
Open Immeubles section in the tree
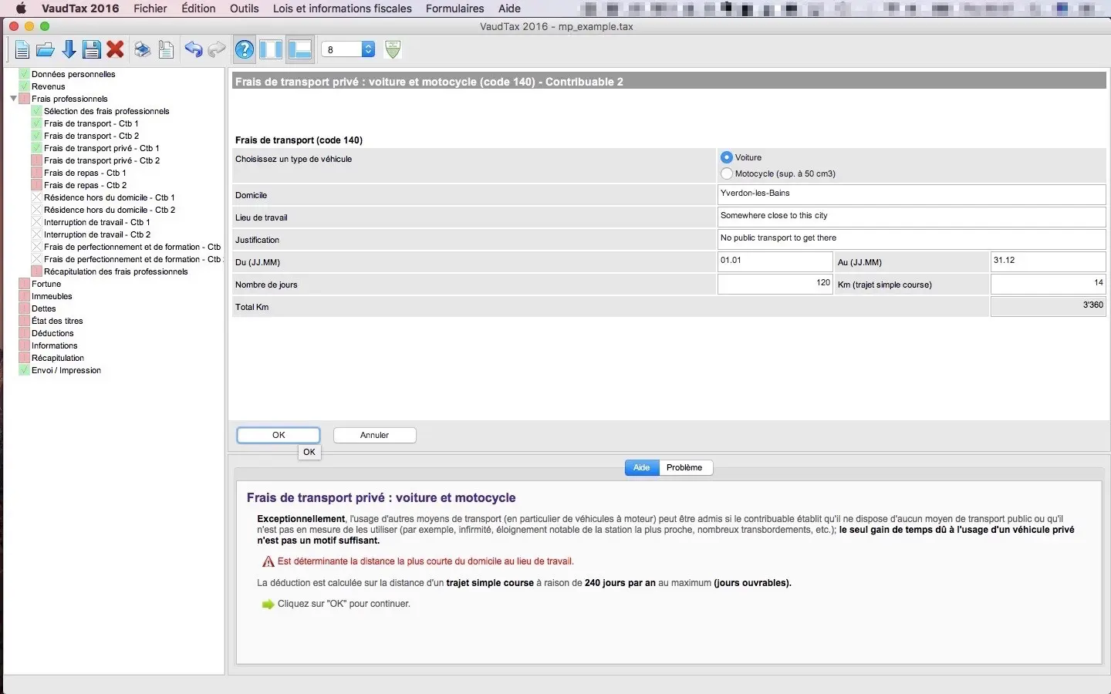point(52,296)
